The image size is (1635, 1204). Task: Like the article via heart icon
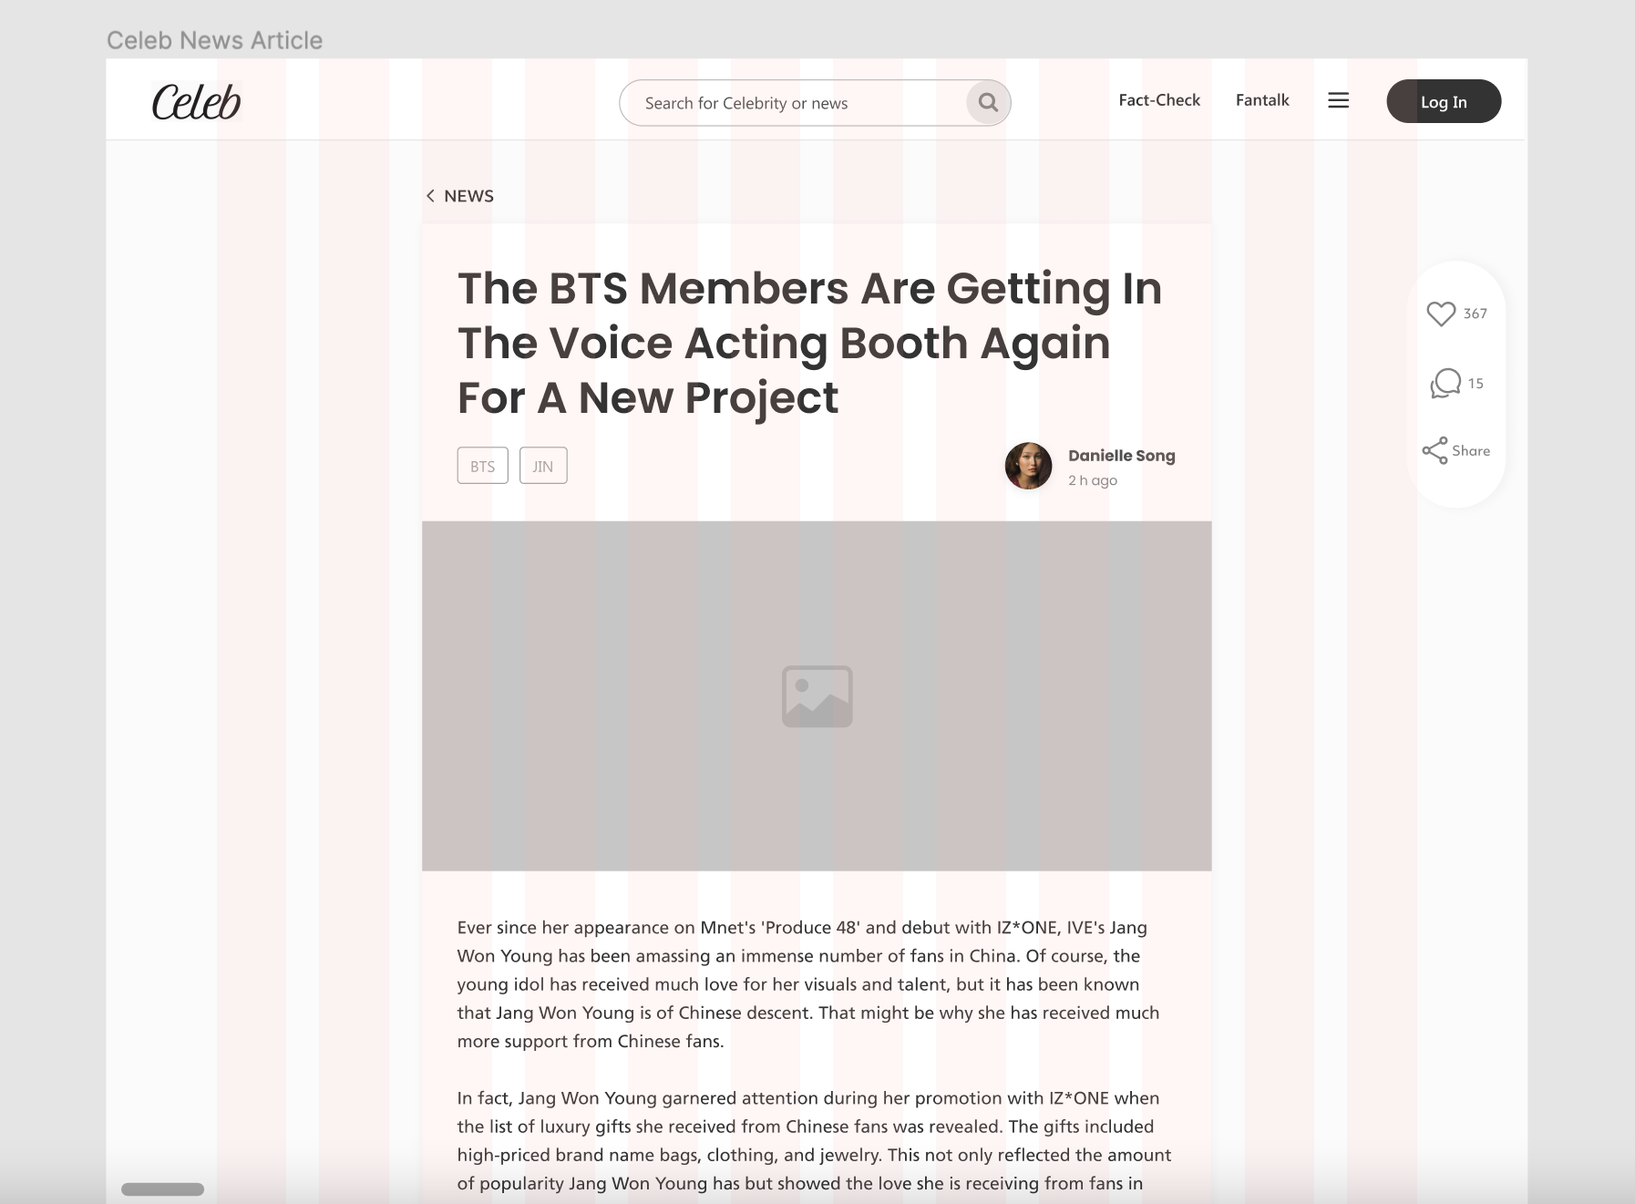click(x=1441, y=314)
